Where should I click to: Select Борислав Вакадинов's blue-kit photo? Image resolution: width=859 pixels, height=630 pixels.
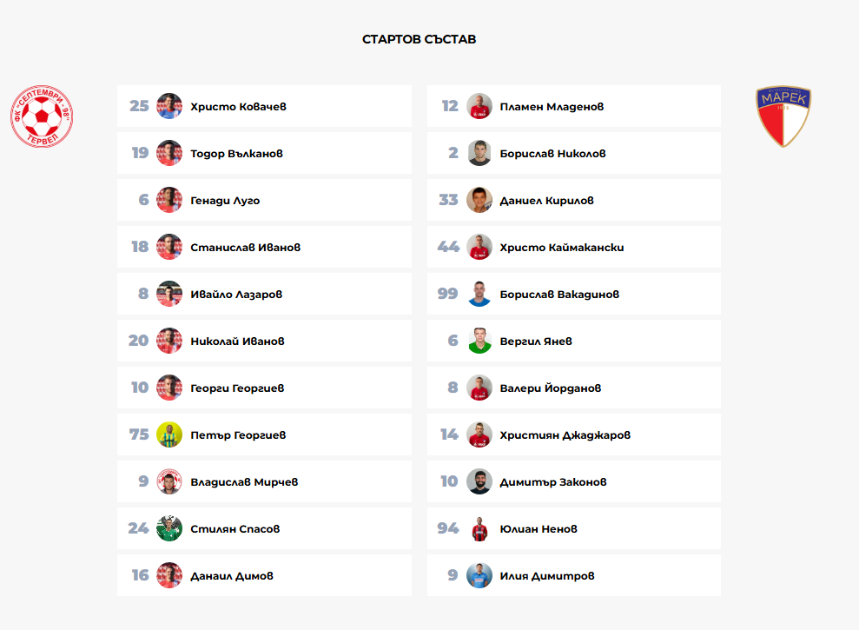tap(479, 294)
